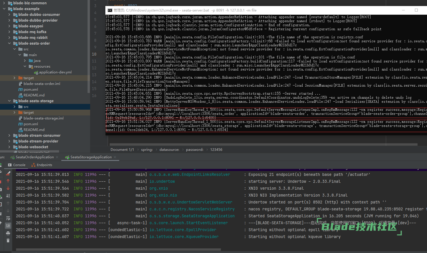The height and width of the screenshot is (253, 427).
Task: Click the java source folder icon
Action: click(x=31, y=61)
